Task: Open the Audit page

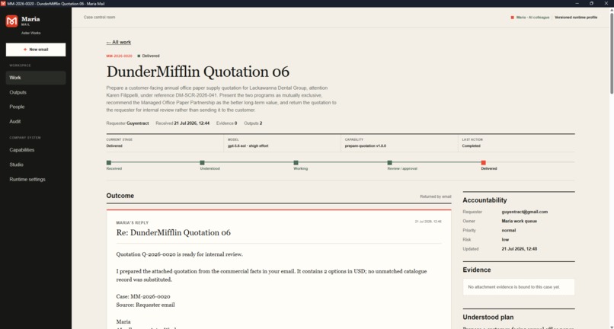Action: click(x=15, y=121)
